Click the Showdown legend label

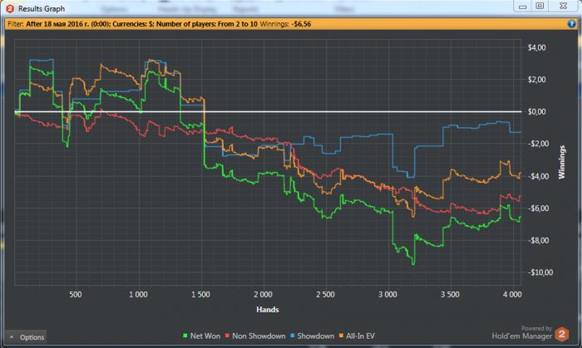pyautogui.click(x=315, y=336)
